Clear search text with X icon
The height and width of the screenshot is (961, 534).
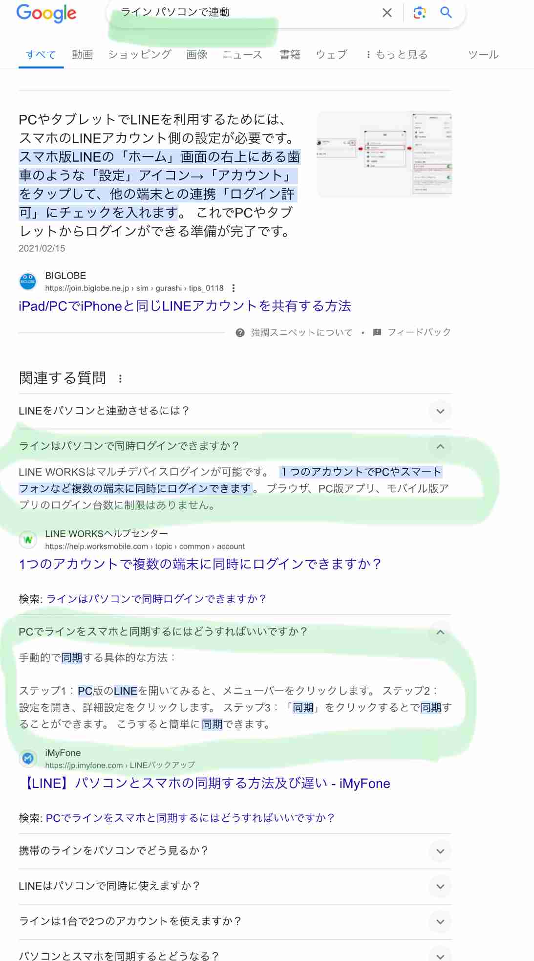click(x=387, y=13)
